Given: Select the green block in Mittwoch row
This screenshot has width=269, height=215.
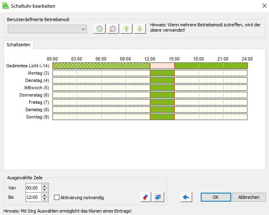Looking at the screenshot, I should (162, 88).
